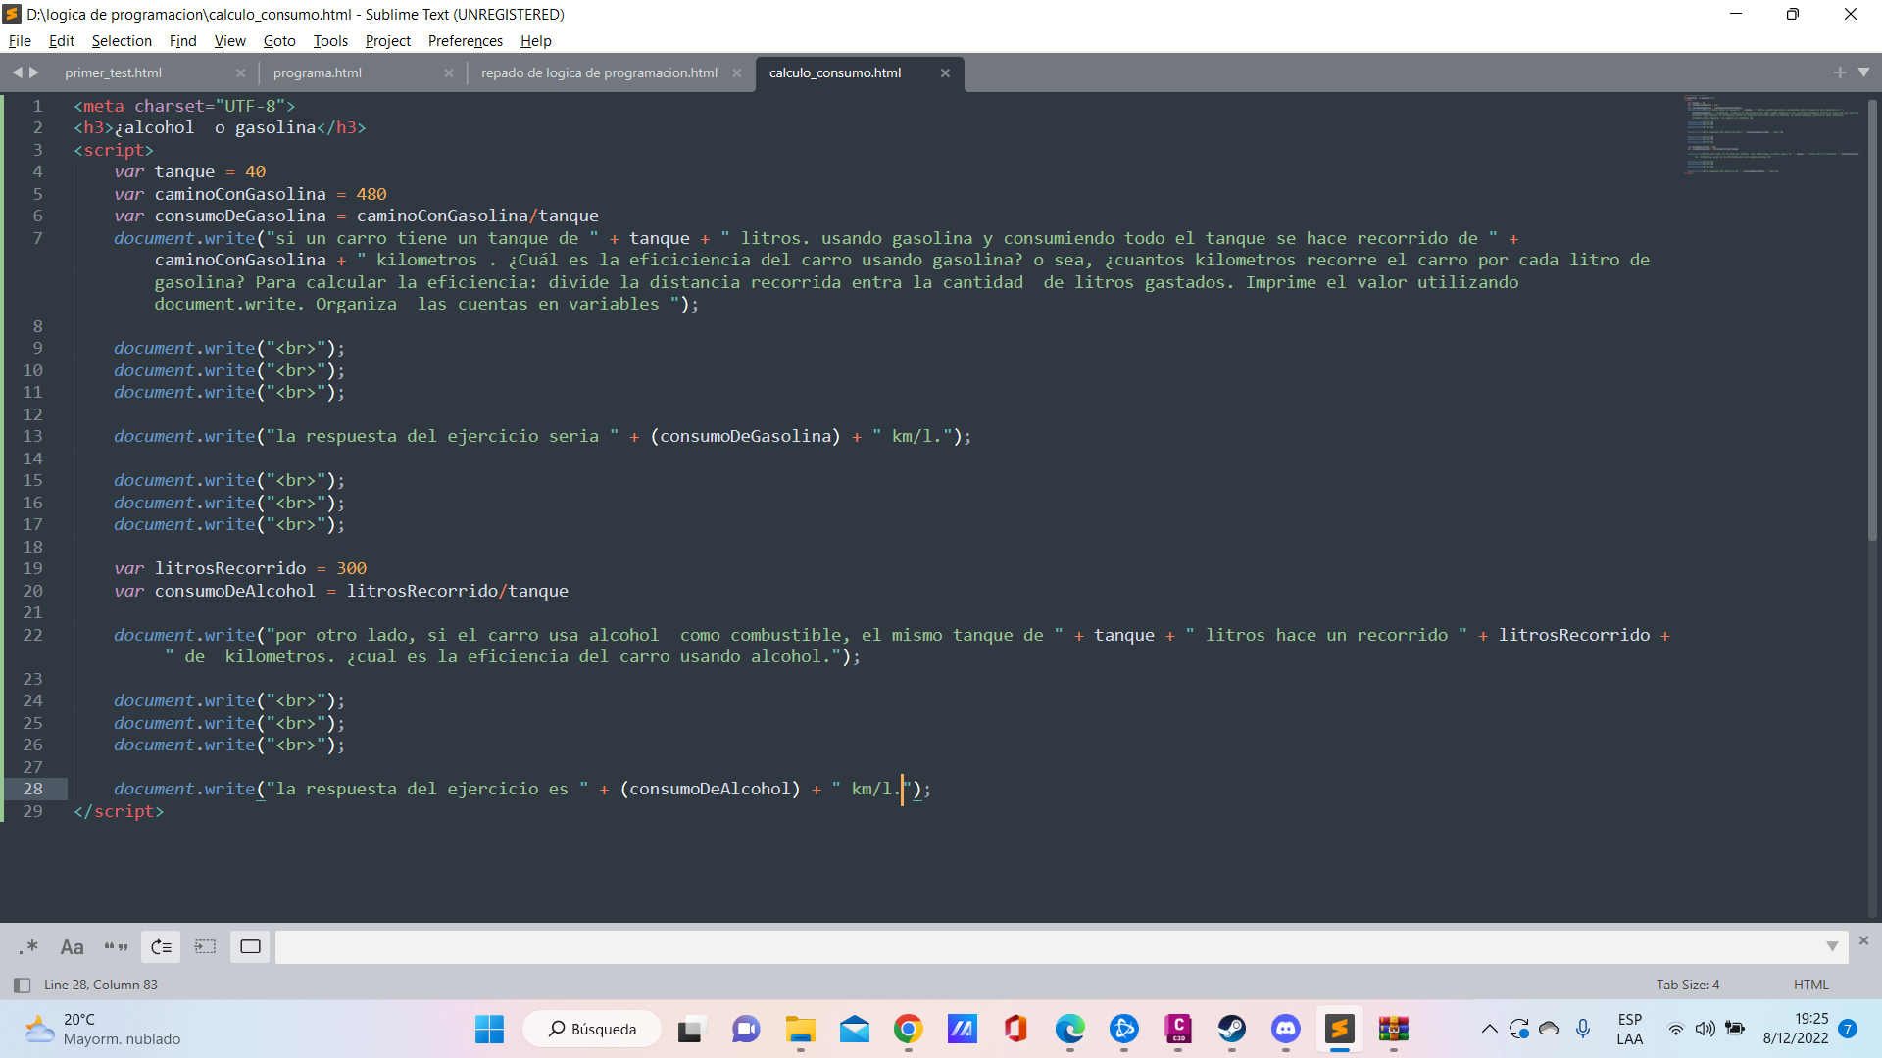This screenshot has width=1882, height=1058.
Task: Close the find panel
Action: 1863,940
